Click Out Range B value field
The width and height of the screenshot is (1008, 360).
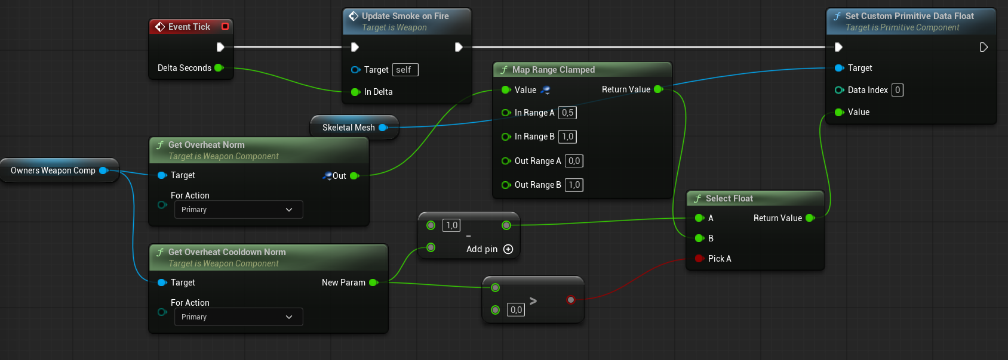[x=574, y=185]
